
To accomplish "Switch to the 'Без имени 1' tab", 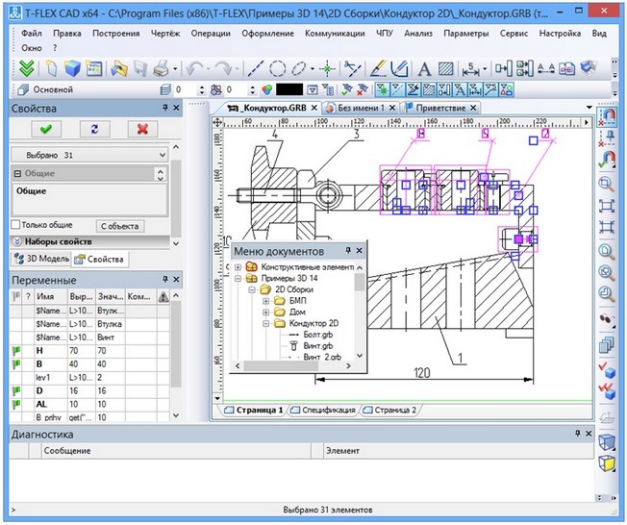I will click(x=361, y=108).
